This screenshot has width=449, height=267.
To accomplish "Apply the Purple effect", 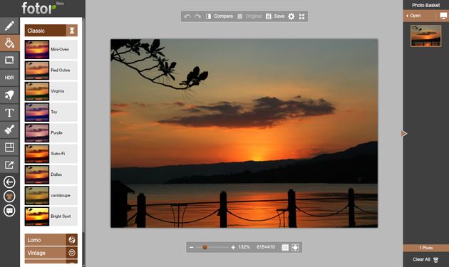I will [51, 132].
